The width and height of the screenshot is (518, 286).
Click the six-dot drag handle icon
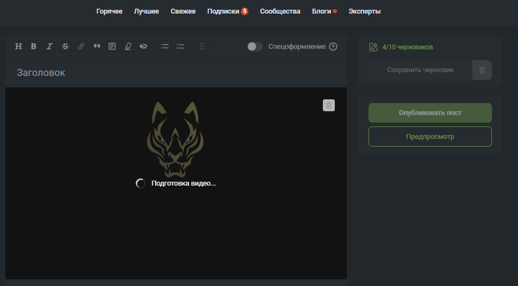202,47
